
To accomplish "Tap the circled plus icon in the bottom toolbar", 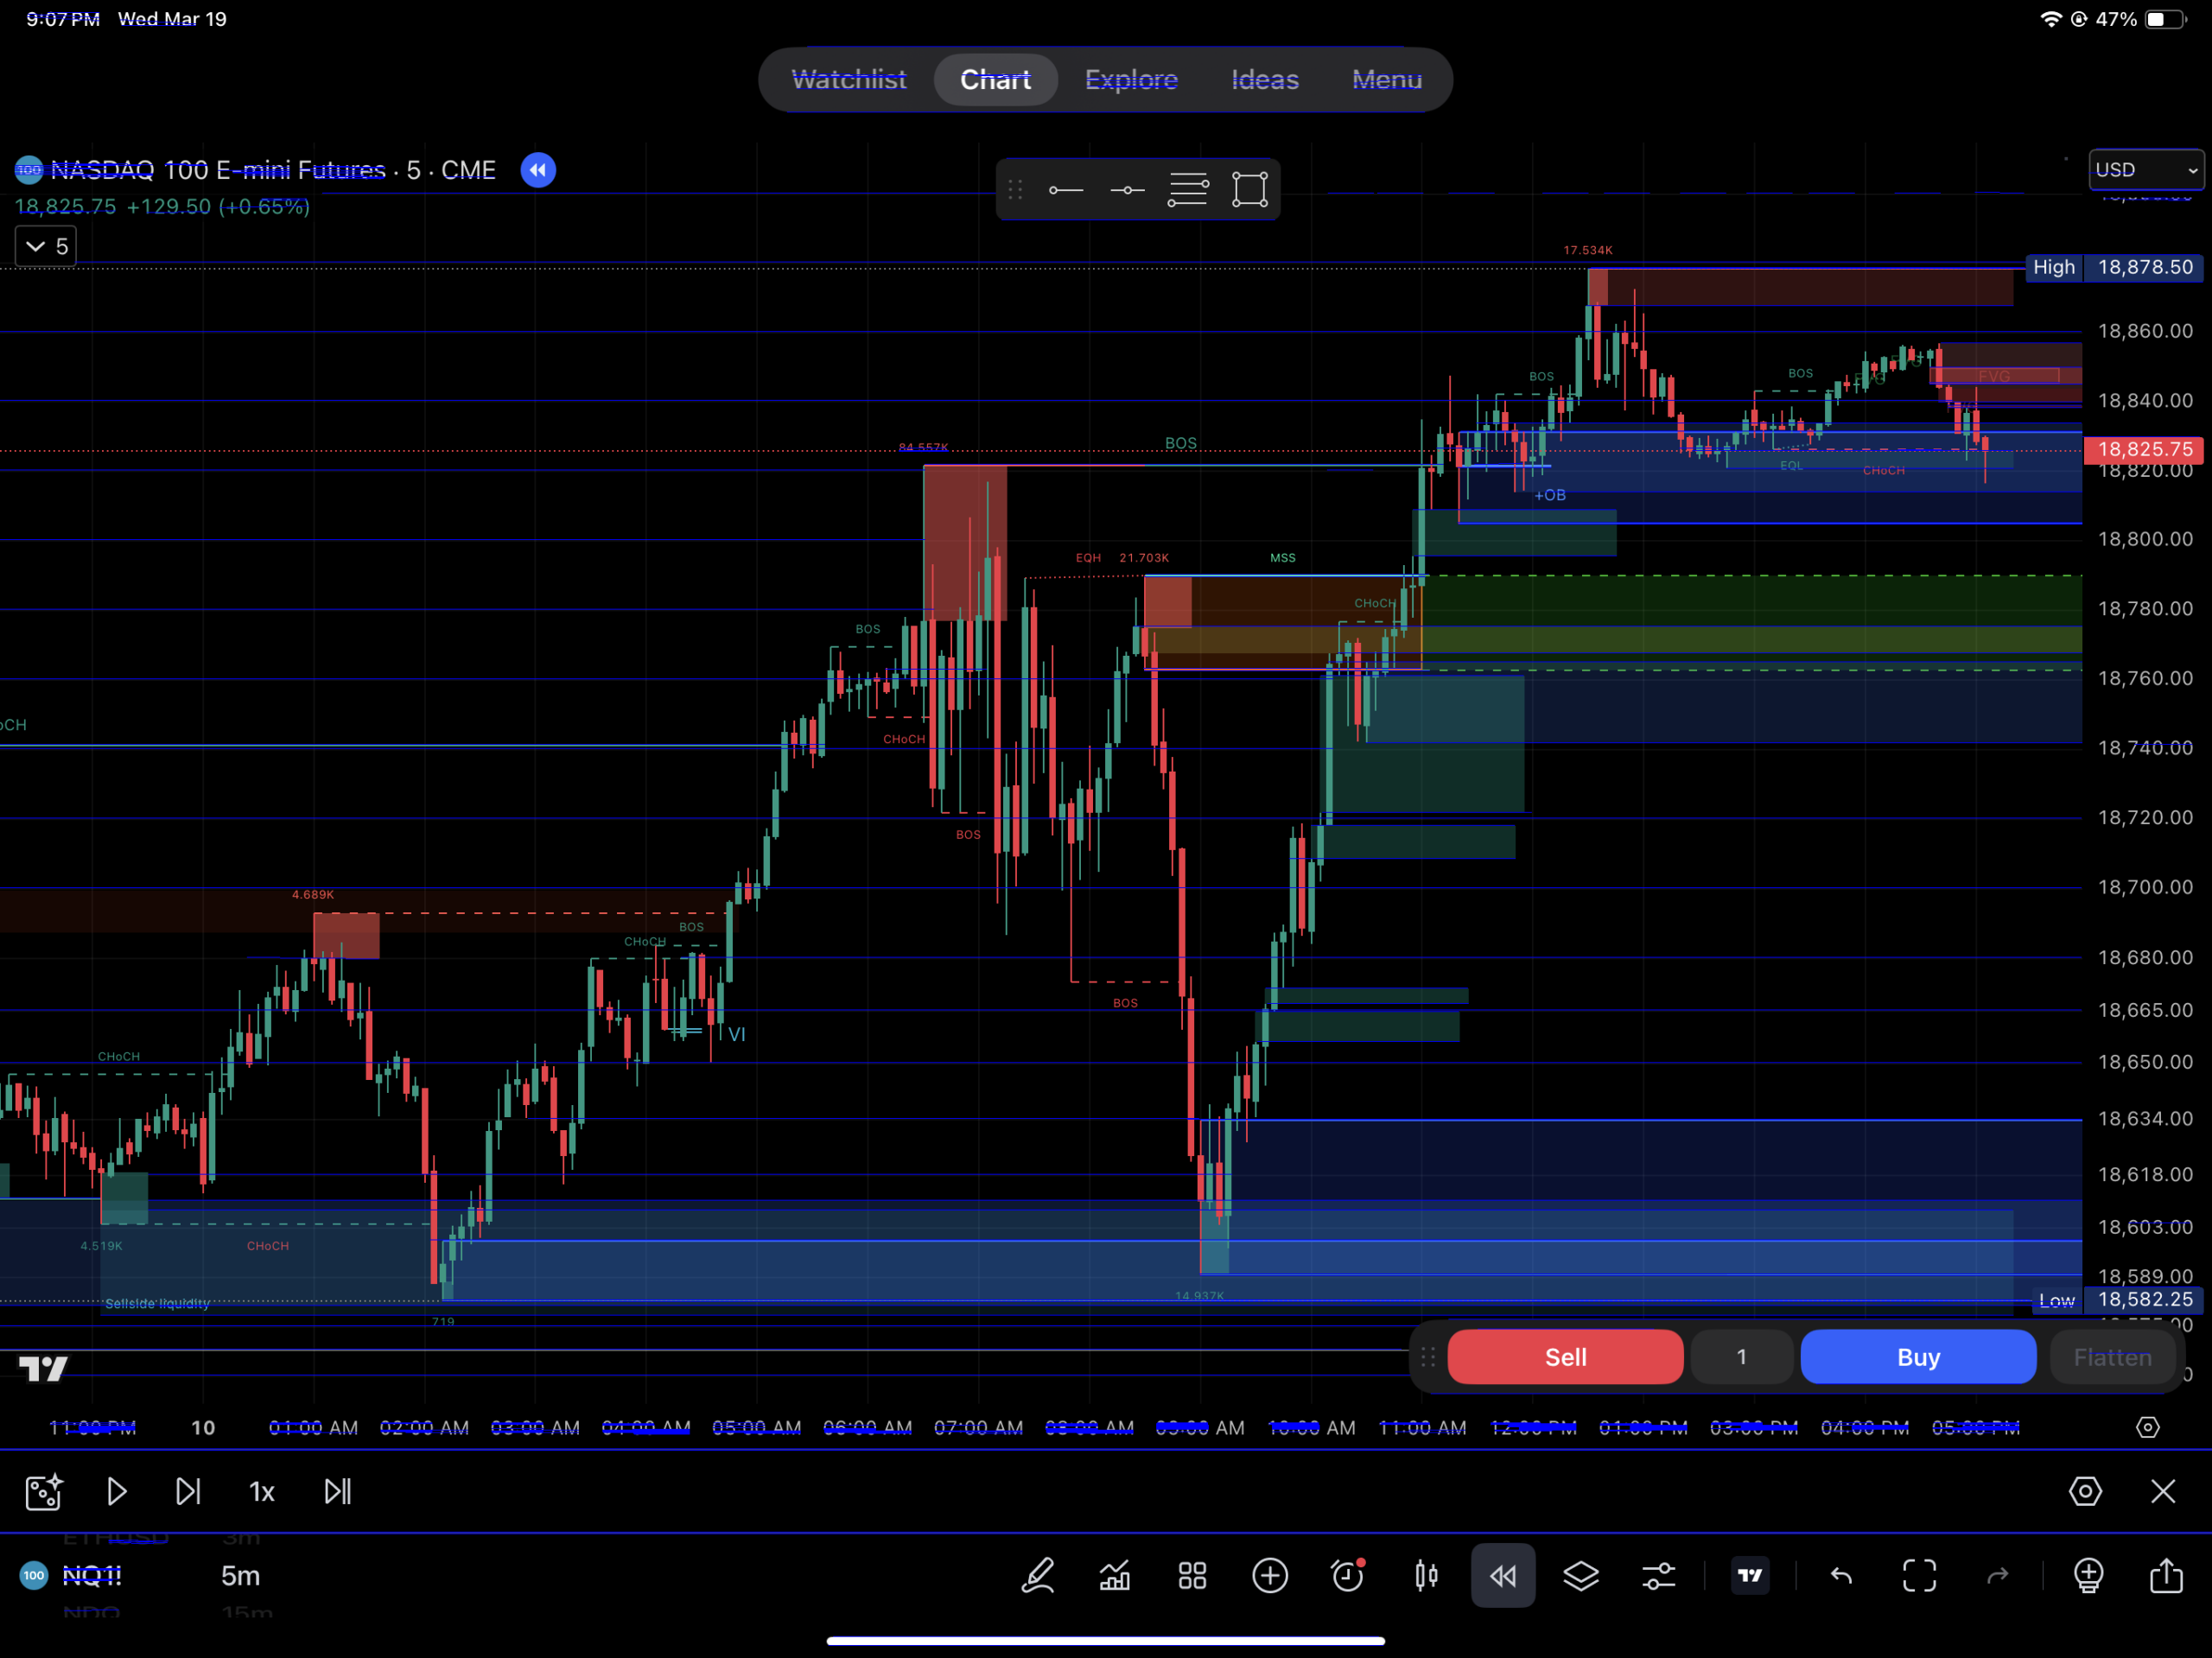I will [x=1270, y=1576].
